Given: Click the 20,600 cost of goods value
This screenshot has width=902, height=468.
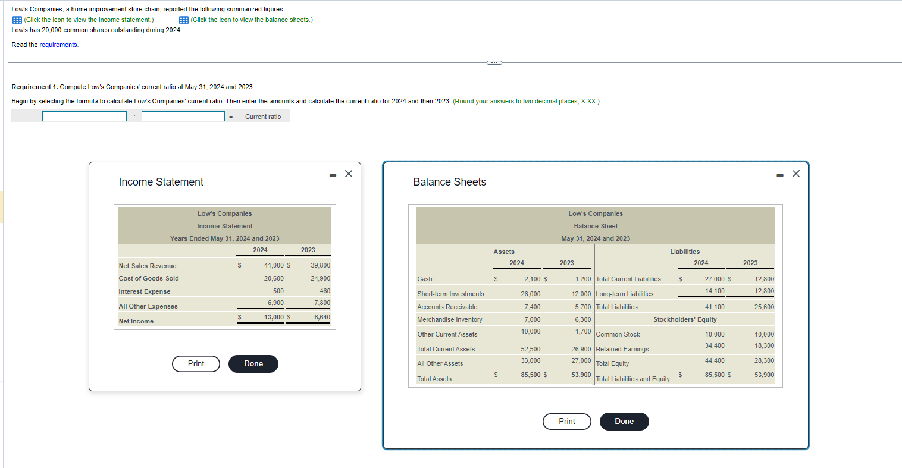Looking at the screenshot, I should 274,278.
